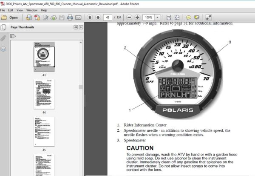Click the Adobe Reader PDF title icon
Image resolution: width=255 pixels, height=176 pixels.
tap(2, 4)
